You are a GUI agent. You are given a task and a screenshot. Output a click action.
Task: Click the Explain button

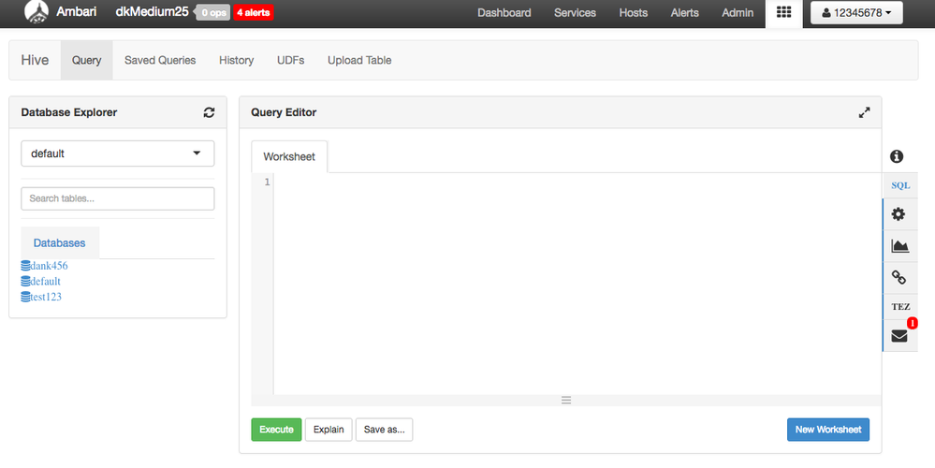pos(329,430)
